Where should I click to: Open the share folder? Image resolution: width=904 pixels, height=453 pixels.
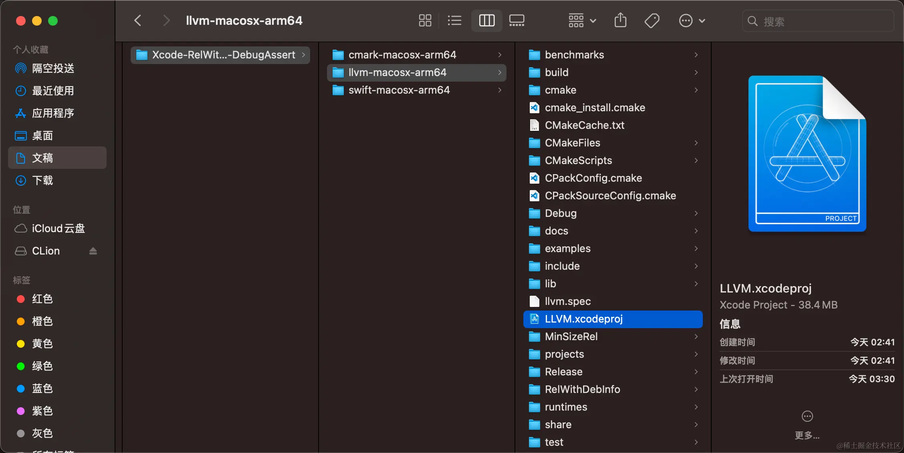pyautogui.click(x=613, y=425)
